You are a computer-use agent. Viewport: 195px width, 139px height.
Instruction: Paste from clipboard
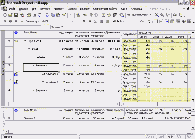[x=58, y=15]
